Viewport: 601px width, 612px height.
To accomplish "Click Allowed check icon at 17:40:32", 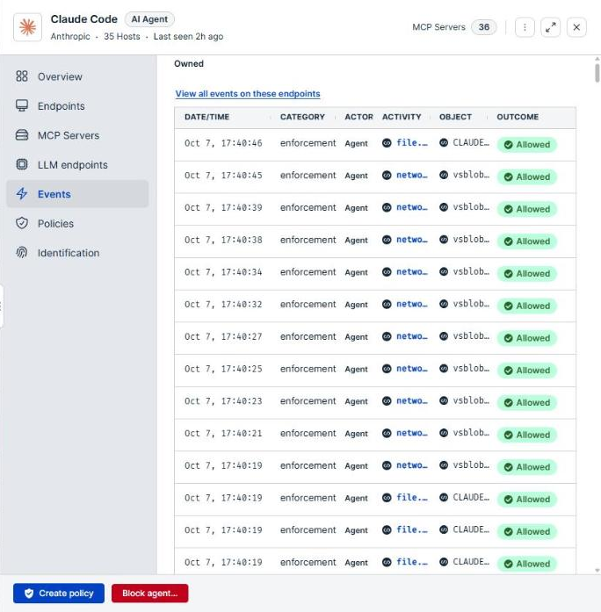I will (x=508, y=306).
